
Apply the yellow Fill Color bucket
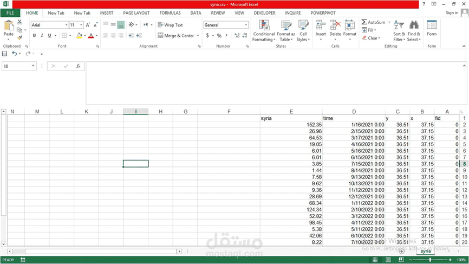click(79, 36)
